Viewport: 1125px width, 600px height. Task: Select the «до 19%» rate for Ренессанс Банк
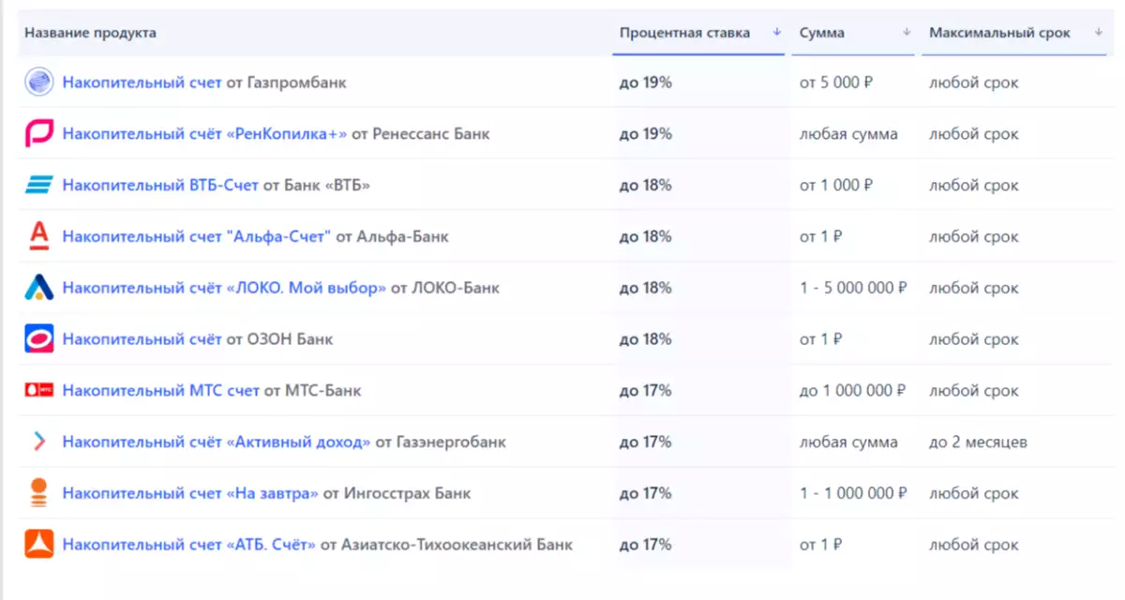point(646,134)
